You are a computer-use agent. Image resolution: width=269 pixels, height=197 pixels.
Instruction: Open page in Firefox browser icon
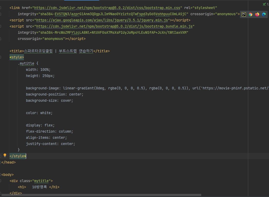tap(257, 14)
